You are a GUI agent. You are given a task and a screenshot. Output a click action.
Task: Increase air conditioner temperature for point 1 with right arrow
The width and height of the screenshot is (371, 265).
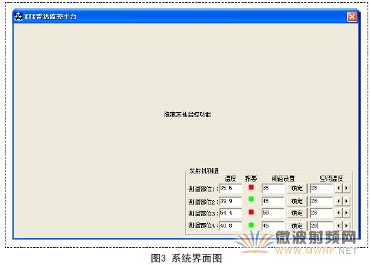pyautogui.click(x=346, y=188)
